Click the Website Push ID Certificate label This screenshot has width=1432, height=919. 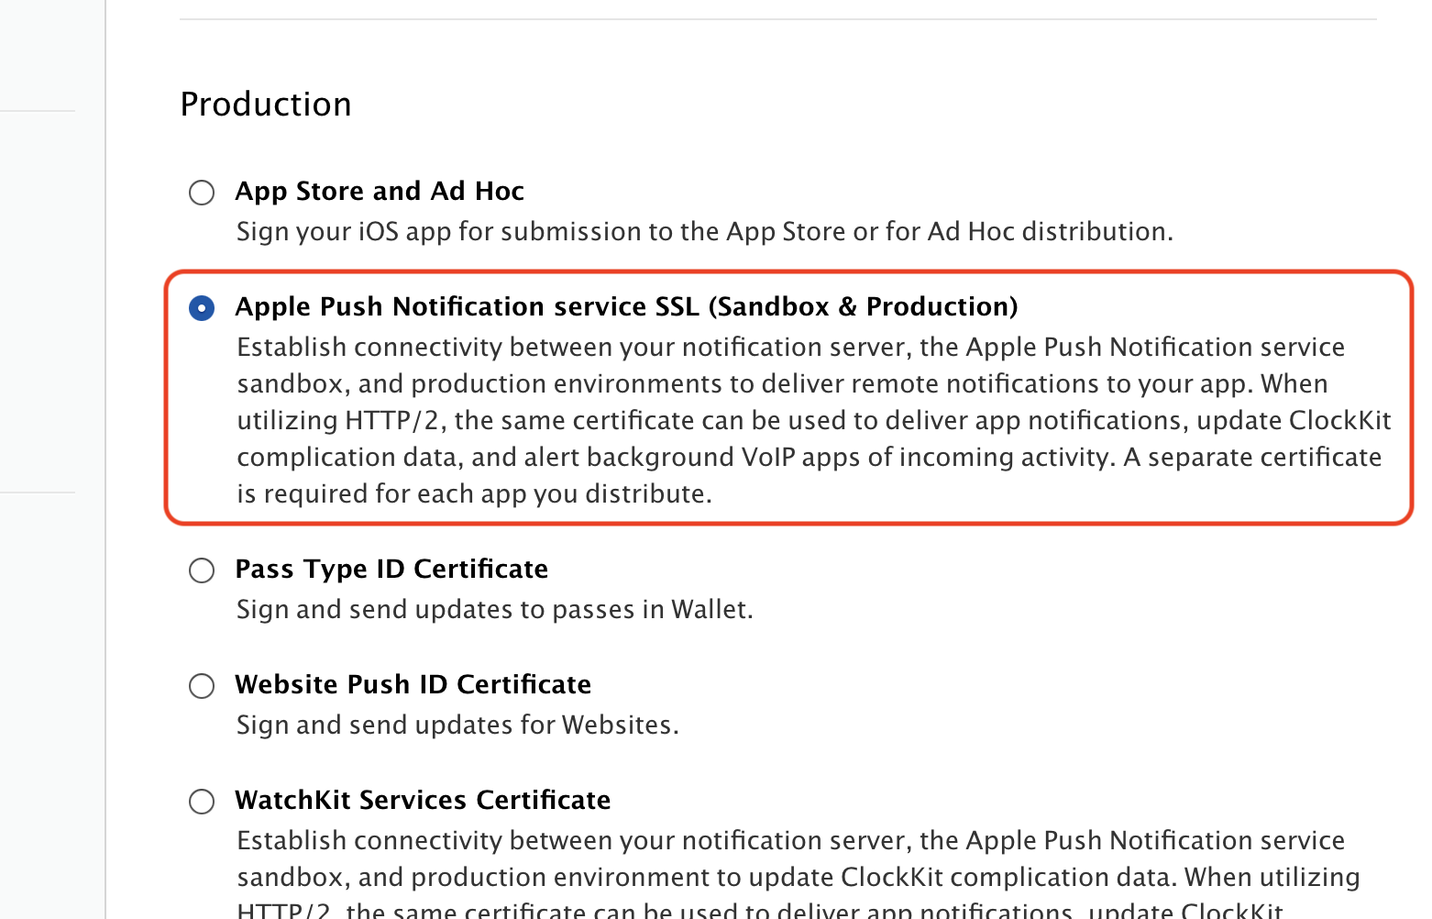click(413, 684)
